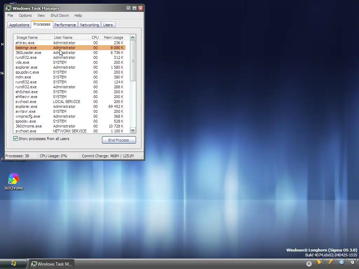Image resolution: width=359 pixels, height=269 pixels.
Task: Switch to the Users tab
Action: (108, 25)
